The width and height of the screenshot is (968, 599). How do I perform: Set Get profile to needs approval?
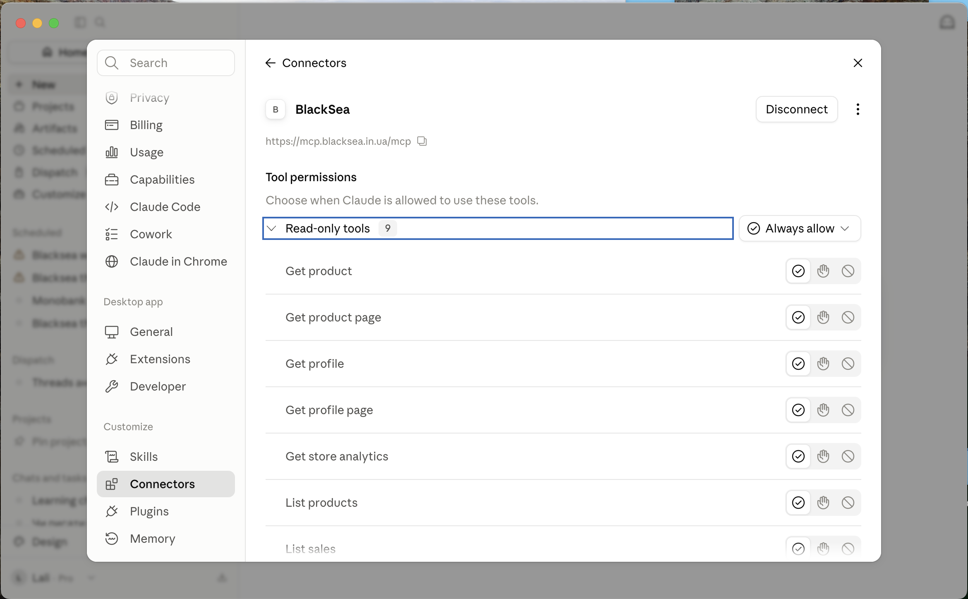[x=823, y=364]
